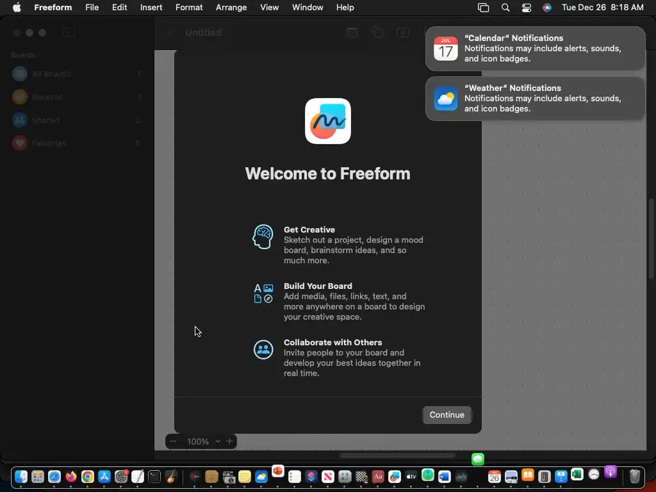This screenshot has width=656, height=492.
Task: Open Books app from the Dock
Action: [528, 475]
